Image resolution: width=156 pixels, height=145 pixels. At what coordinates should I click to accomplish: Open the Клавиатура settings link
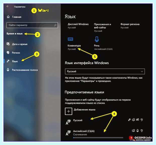coord(74,46)
